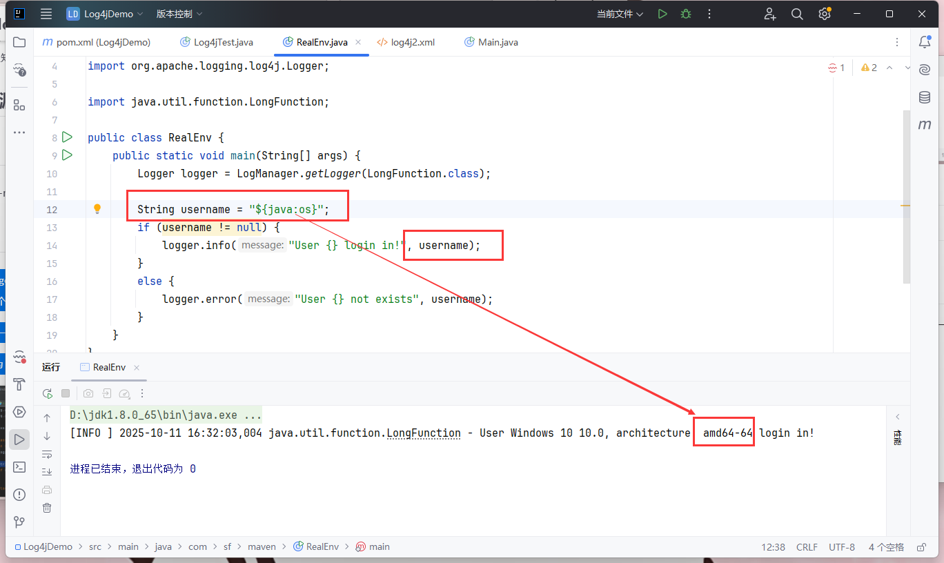Start debugging with the green bug icon
This screenshot has width=944, height=563.
685,14
